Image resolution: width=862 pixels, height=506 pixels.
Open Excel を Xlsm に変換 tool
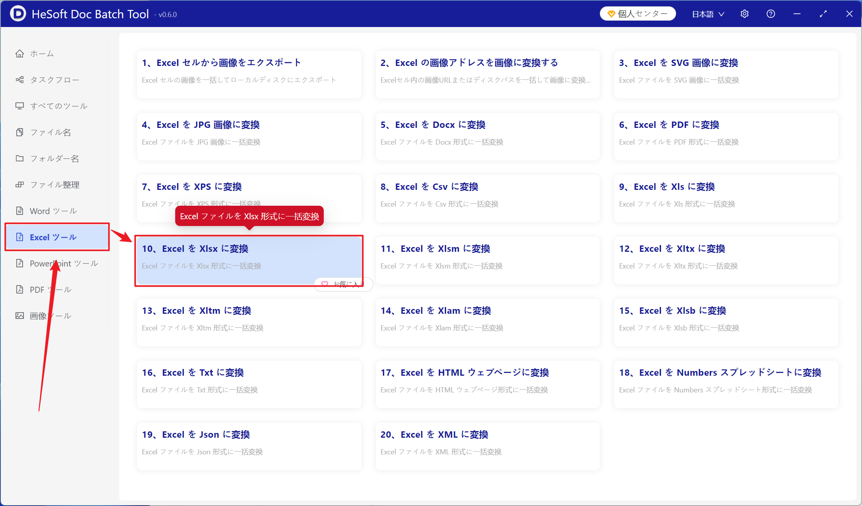[487, 260]
